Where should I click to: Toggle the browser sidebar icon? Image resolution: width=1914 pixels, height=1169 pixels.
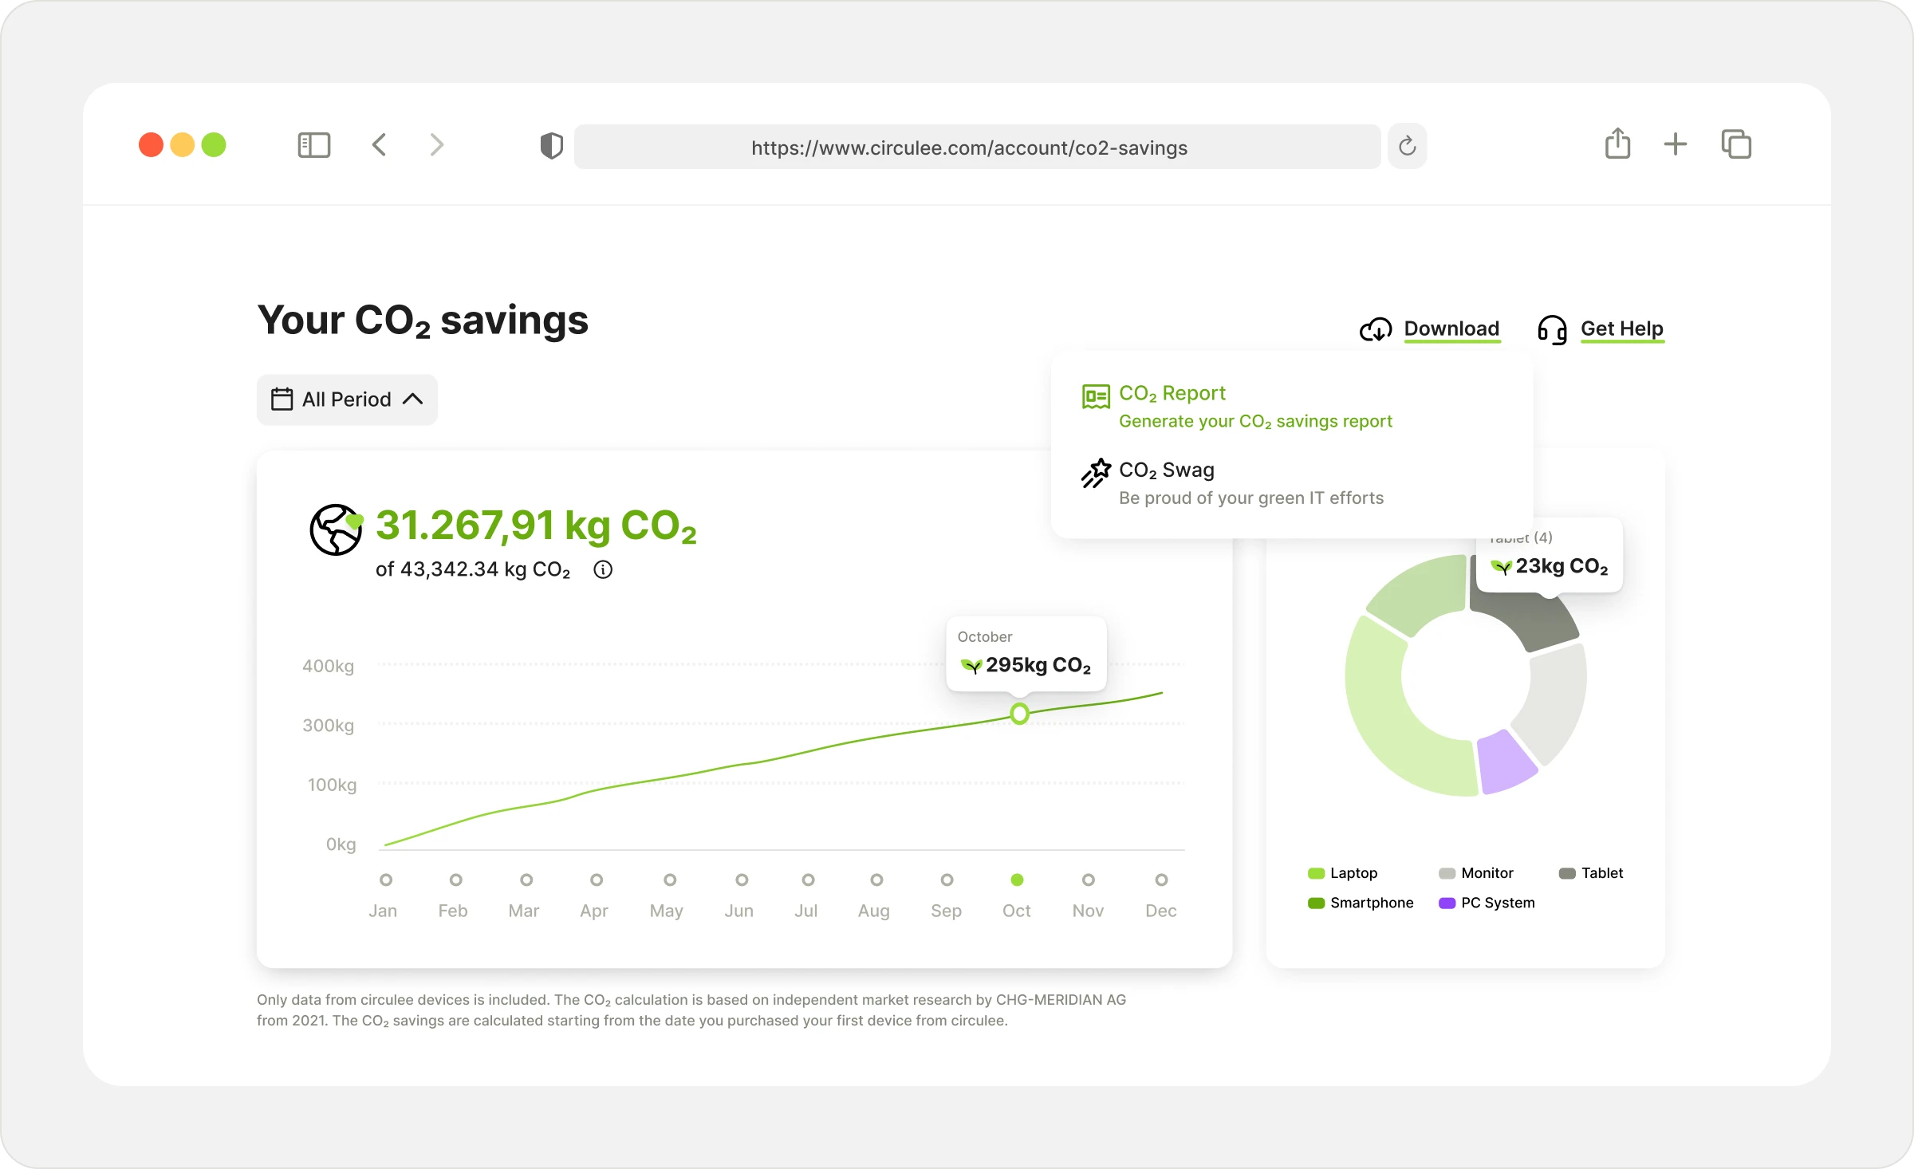click(x=313, y=145)
